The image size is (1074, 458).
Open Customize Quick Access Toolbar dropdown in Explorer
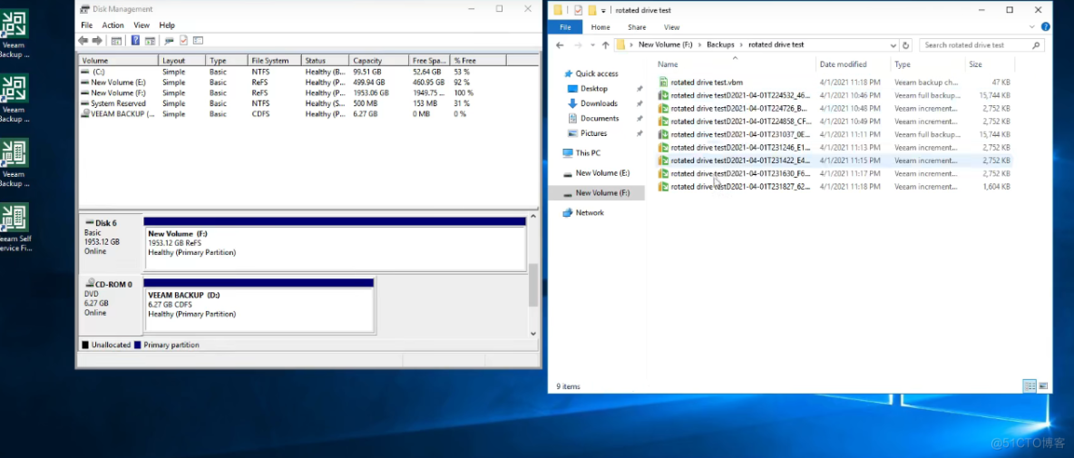point(603,10)
